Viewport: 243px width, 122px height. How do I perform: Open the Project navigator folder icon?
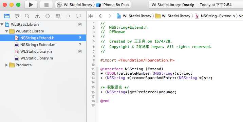[x=7, y=16]
